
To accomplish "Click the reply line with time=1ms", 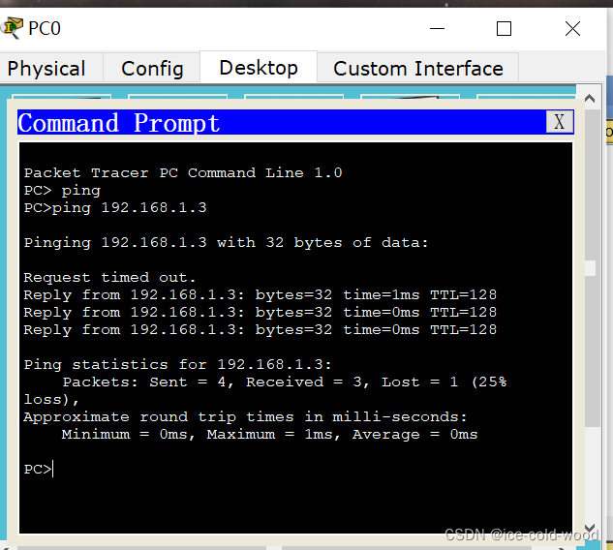I will pyautogui.click(x=261, y=294).
